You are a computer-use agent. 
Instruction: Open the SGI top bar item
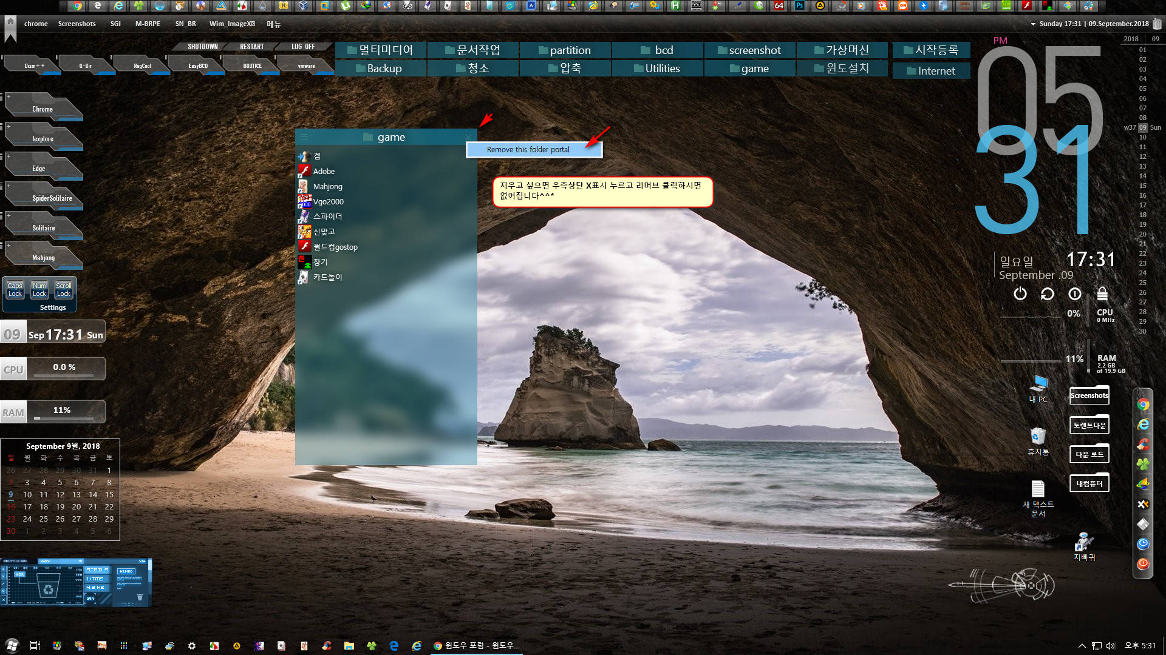pyautogui.click(x=115, y=24)
